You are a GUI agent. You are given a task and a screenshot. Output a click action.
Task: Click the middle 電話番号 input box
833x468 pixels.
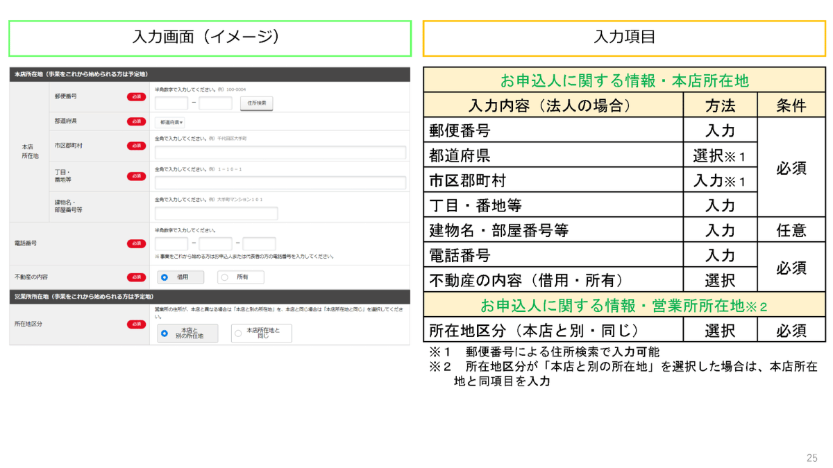pos(215,244)
